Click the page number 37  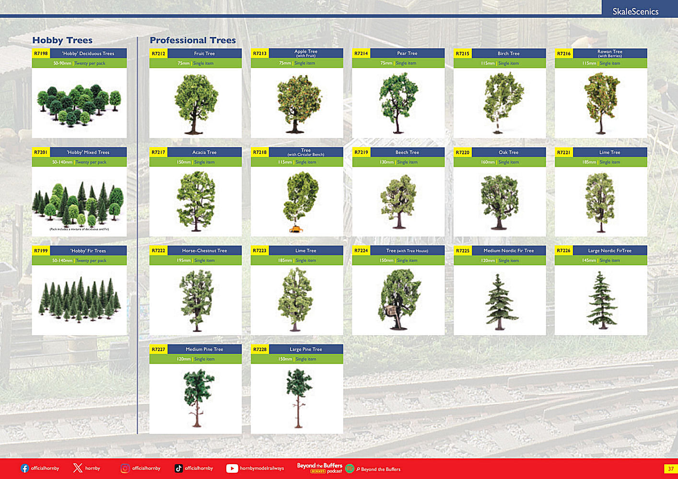(x=671, y=469)
